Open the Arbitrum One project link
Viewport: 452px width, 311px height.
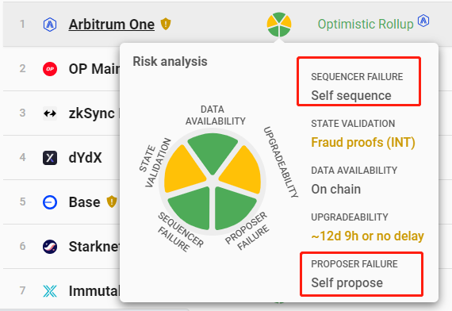[x=112, y=25]
